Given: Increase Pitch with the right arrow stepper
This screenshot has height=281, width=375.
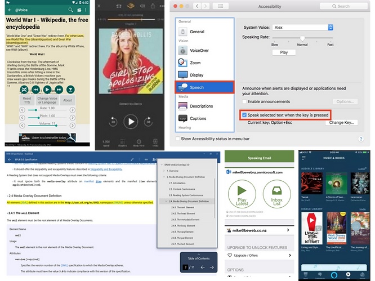Looking at the screenshot, I should point(72,118).
